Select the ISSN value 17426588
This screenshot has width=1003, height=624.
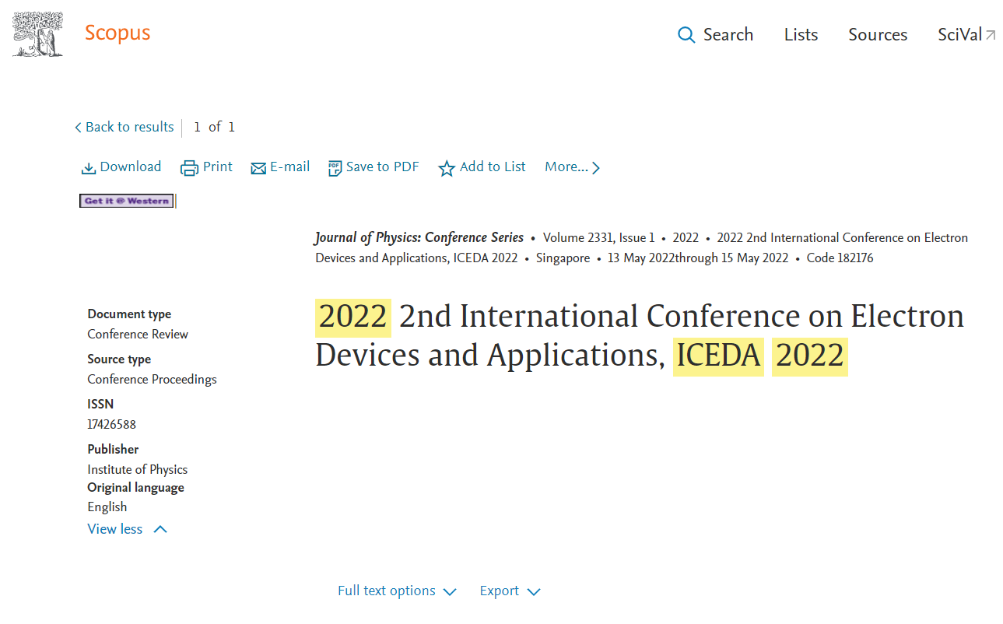pyautogui.click(x=112, y=425)
